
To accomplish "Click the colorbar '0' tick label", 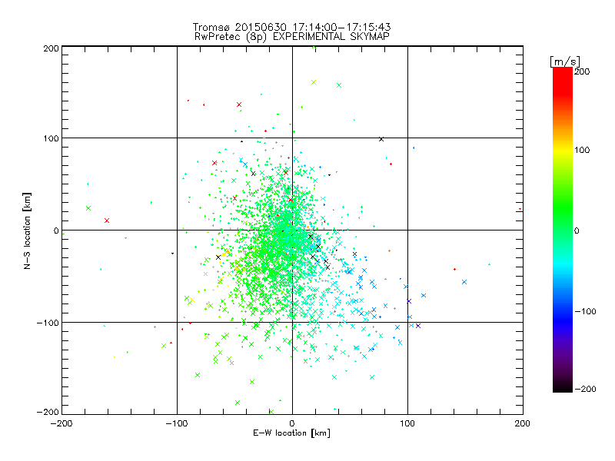I will coord(577,230).
